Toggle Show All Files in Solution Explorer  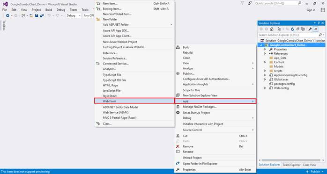303,29
